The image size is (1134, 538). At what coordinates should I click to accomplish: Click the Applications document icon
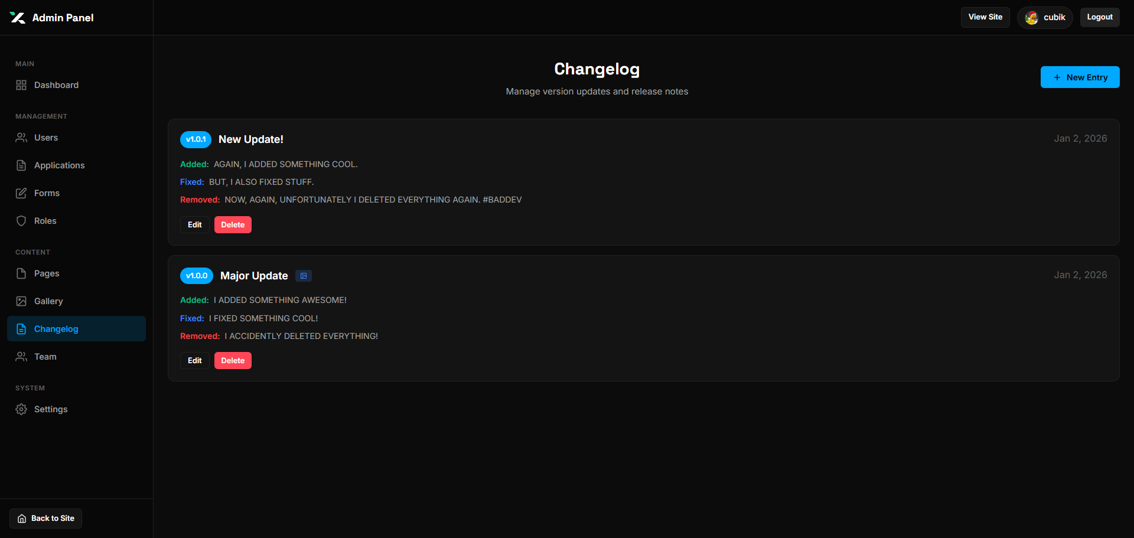[21, 165]
